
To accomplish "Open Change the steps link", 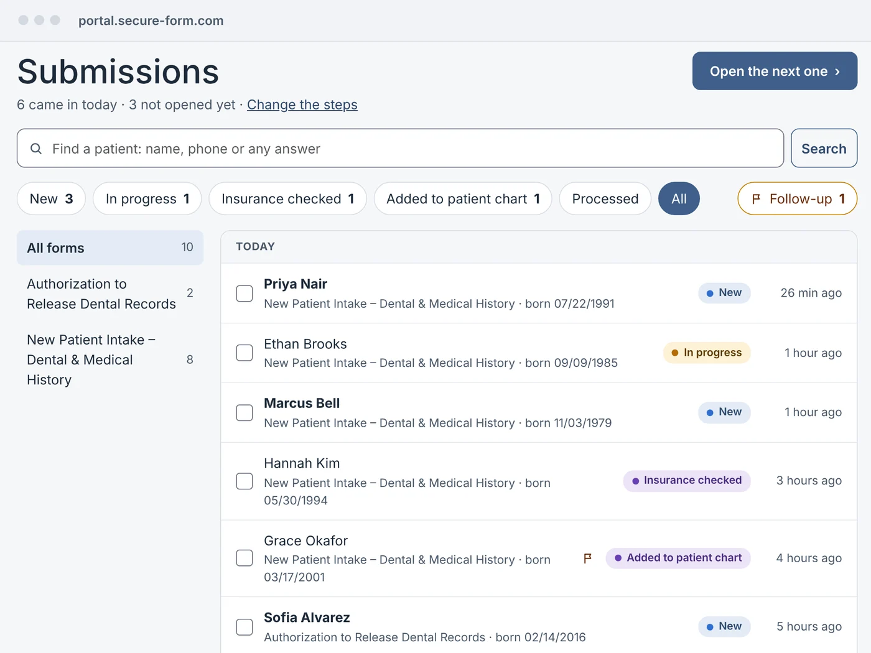I will (302, 104).
